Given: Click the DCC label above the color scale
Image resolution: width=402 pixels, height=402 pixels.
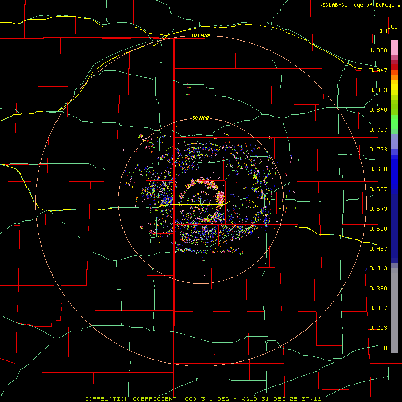Looking at the screenshot, I should pos(392,27).
